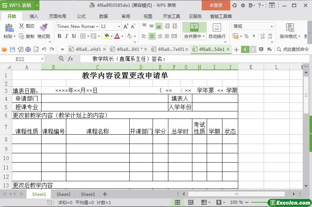The image size is (312, 207).
Task: Align text right
Action: coord(159,36)
